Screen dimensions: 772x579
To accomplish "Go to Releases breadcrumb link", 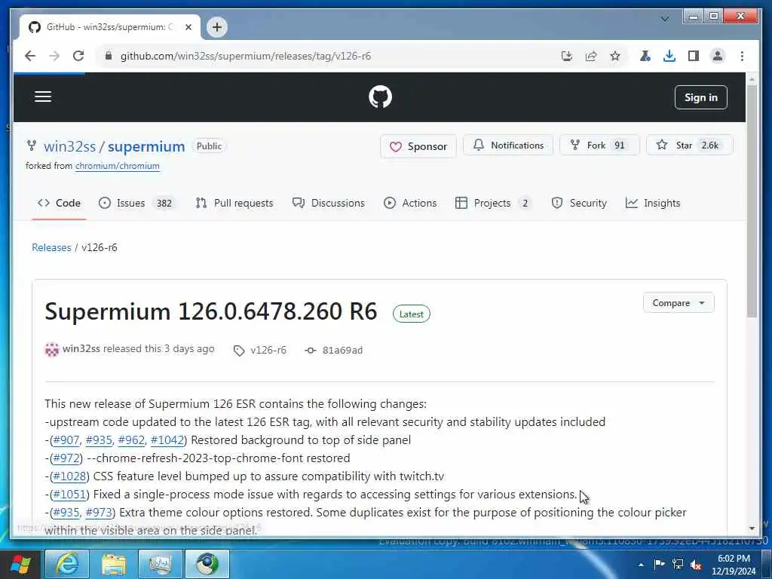I will (x=51, y=247).
